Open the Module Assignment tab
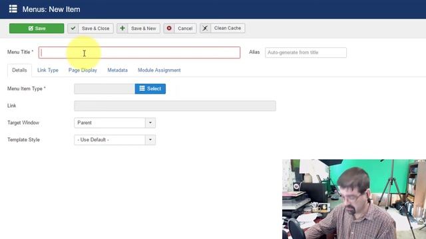 coord(159,70)
